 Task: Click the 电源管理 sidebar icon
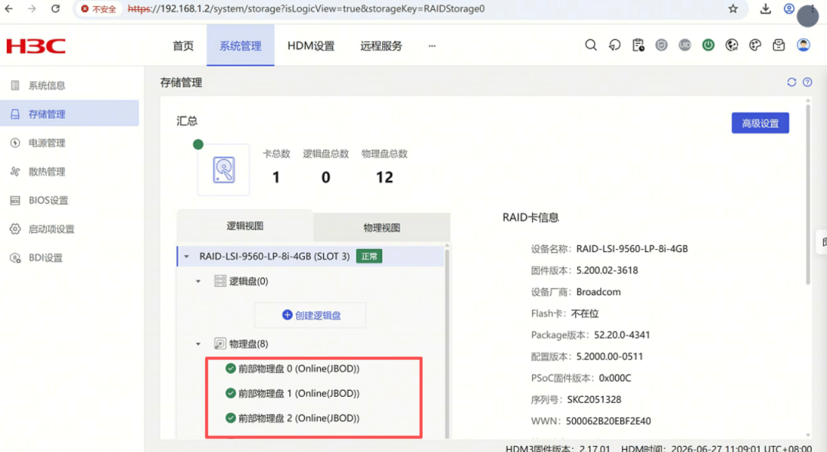point(15,143)
